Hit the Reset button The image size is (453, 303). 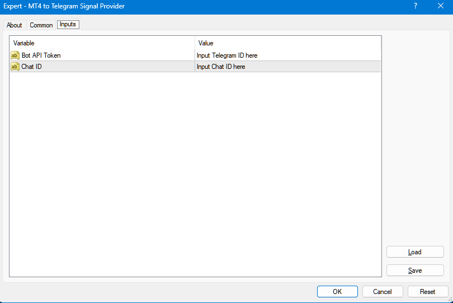[428, 291]
